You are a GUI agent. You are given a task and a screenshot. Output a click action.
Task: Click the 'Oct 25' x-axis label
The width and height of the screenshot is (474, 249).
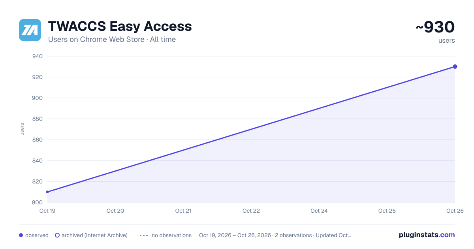tap(387, 211)
